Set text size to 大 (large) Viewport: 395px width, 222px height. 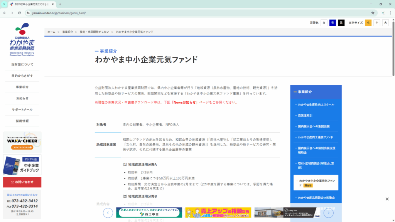click(385, 23)
